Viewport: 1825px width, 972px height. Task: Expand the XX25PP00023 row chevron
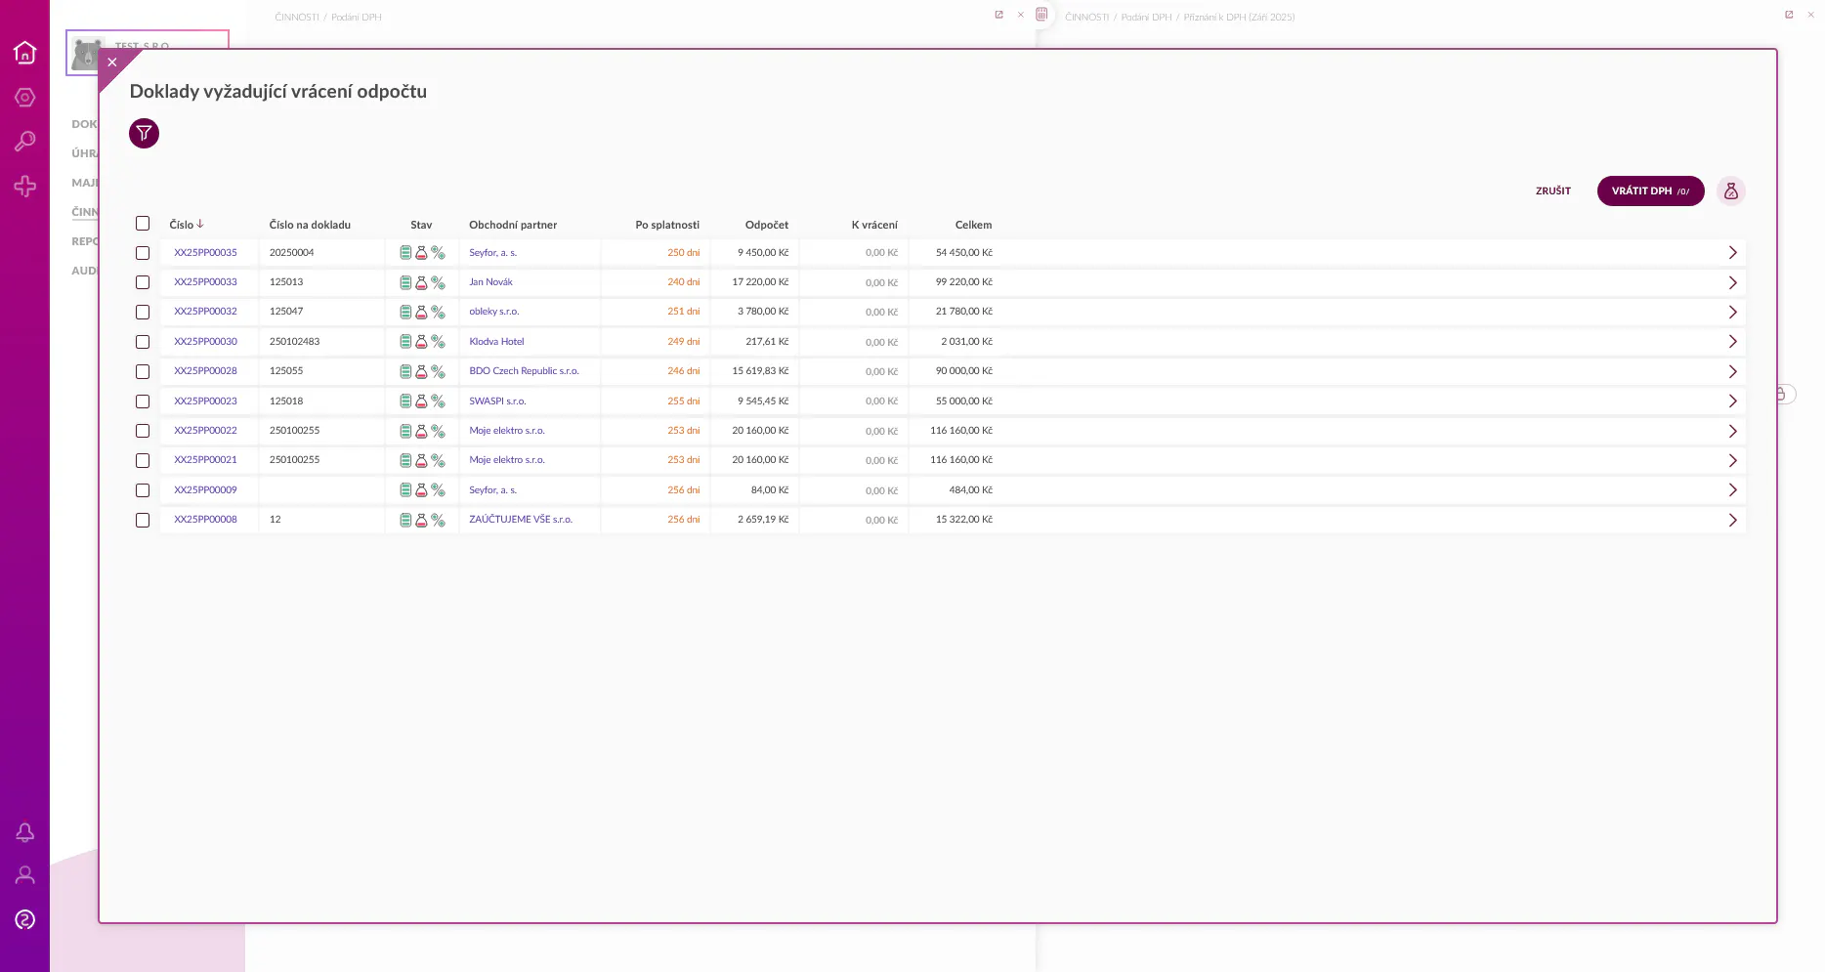[1731, 401]
